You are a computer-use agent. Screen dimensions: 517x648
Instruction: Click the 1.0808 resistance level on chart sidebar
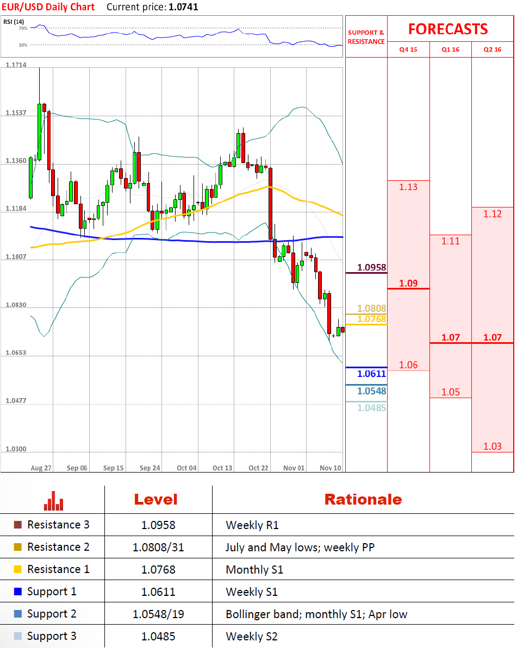click(x=371, y=309)
